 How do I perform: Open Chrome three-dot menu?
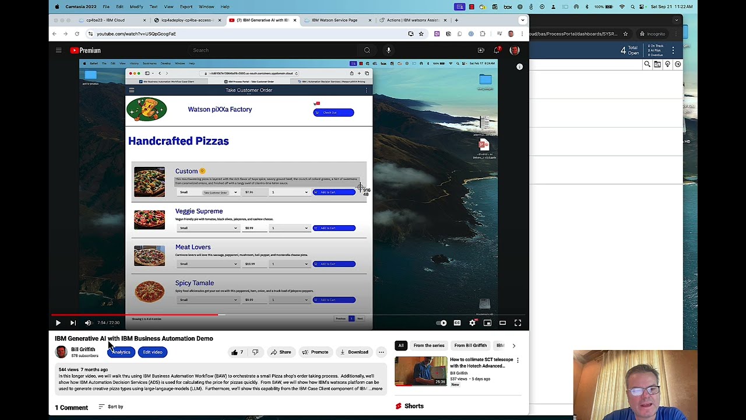coord(522,34)
